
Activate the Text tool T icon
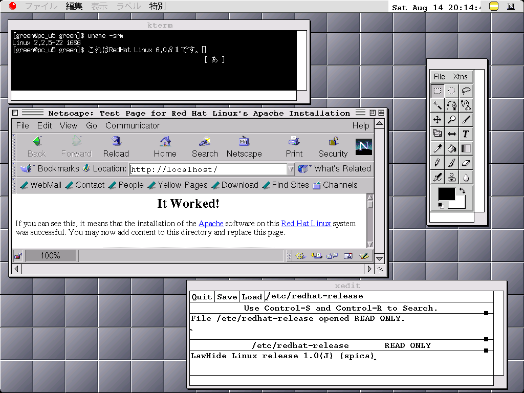[466, 134]
